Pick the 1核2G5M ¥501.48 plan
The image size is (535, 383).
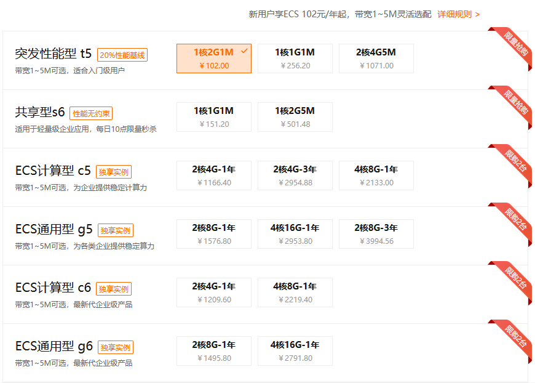pyautogui.click(x=295, y=117)
